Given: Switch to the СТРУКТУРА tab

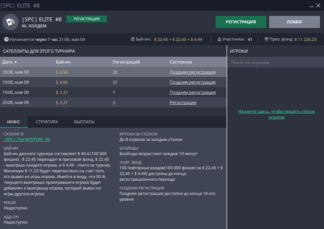Looking at the screenshot, I should point(47,122).
